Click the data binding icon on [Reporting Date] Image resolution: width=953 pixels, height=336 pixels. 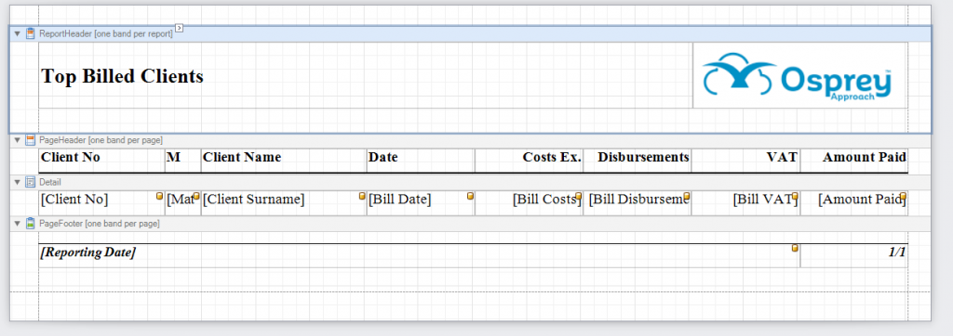click(795, 248)
